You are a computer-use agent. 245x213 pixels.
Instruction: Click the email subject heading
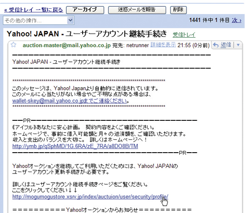click(x=87, y=34)
